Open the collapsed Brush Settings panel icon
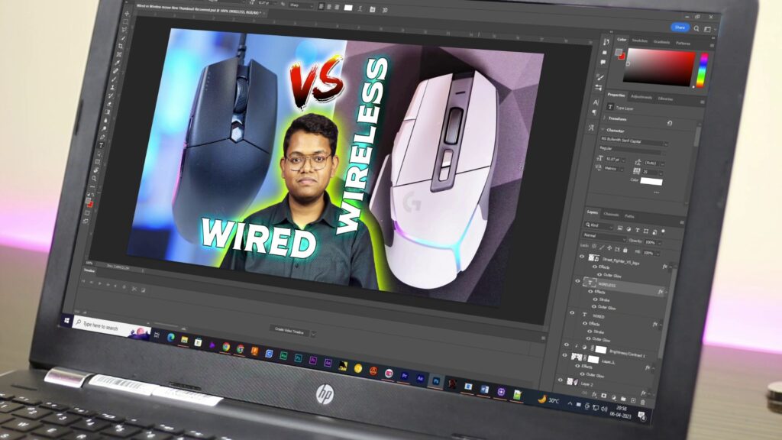 pos(600,77)
